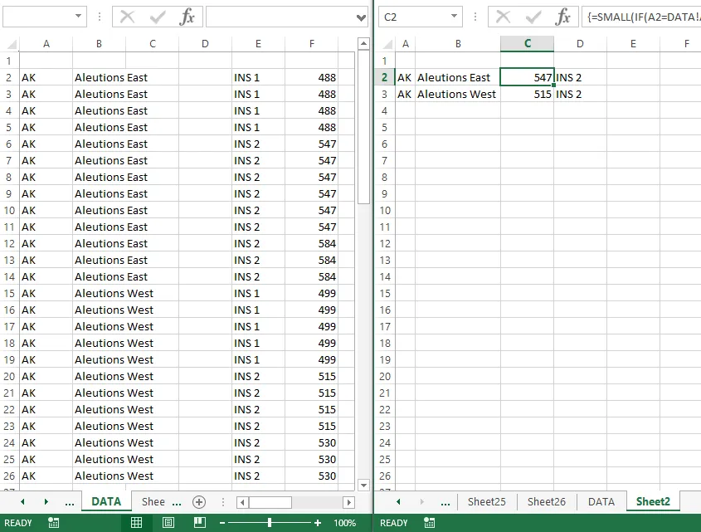The image size is (701, 532).
Task: Switch to Normal view
Action: (x=136, y=523)
